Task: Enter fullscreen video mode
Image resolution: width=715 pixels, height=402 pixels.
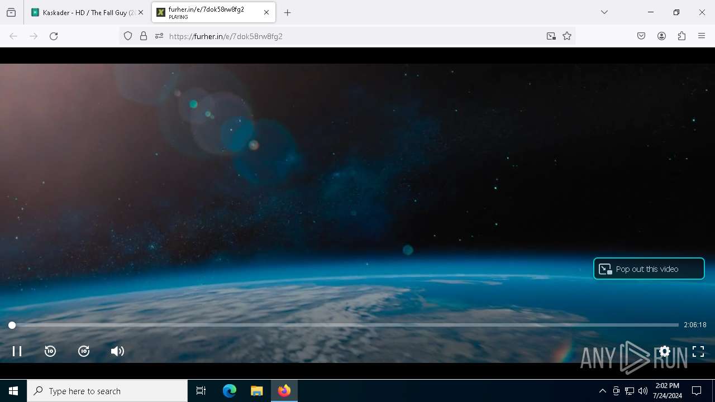Action: pos(698,351)
